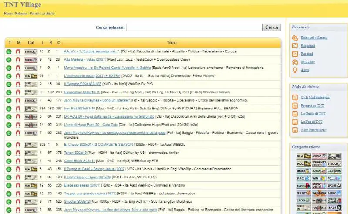This screenshot has height=214, width=348.
Task: Open La Guida di TNT link
Action: point(313,114)
